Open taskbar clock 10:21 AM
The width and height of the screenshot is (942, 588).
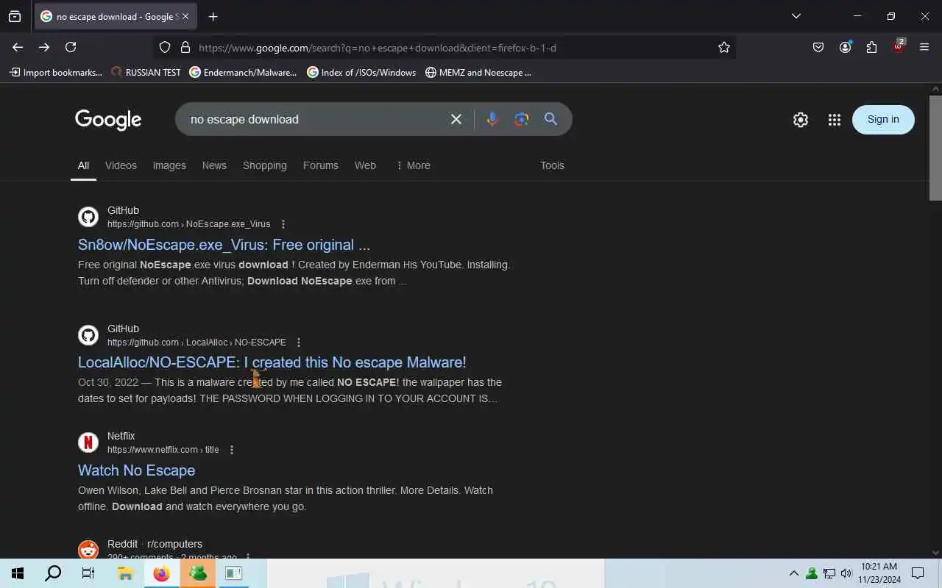879,573
